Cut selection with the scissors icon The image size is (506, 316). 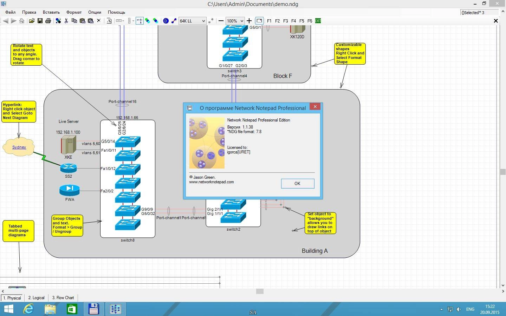tap(66, 21)
